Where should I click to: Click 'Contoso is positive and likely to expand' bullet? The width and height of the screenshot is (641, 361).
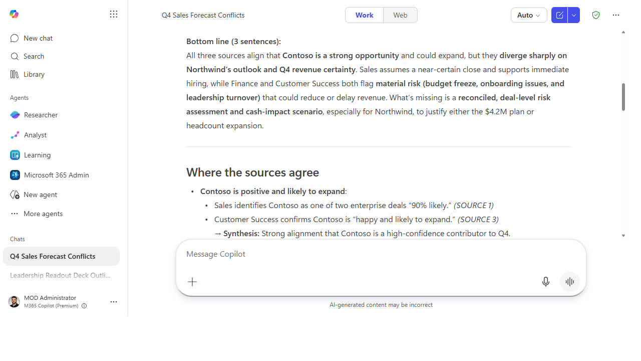pyautogui.click(x=272, y=191)
